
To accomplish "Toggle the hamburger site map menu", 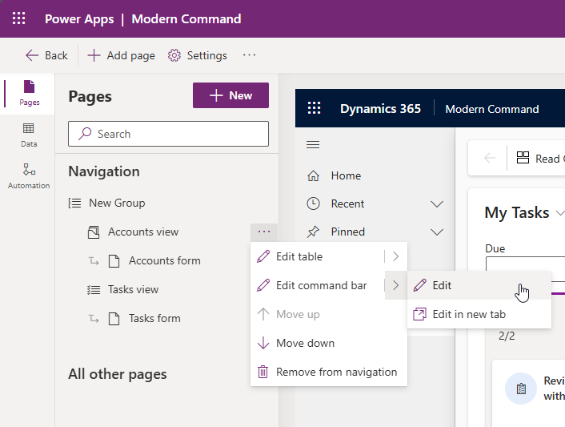I will (x=313, y=145).
